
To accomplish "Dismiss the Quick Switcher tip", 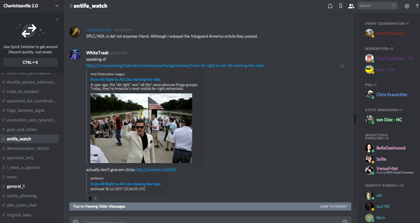I will pyautogui.click(x=57, y=20).
